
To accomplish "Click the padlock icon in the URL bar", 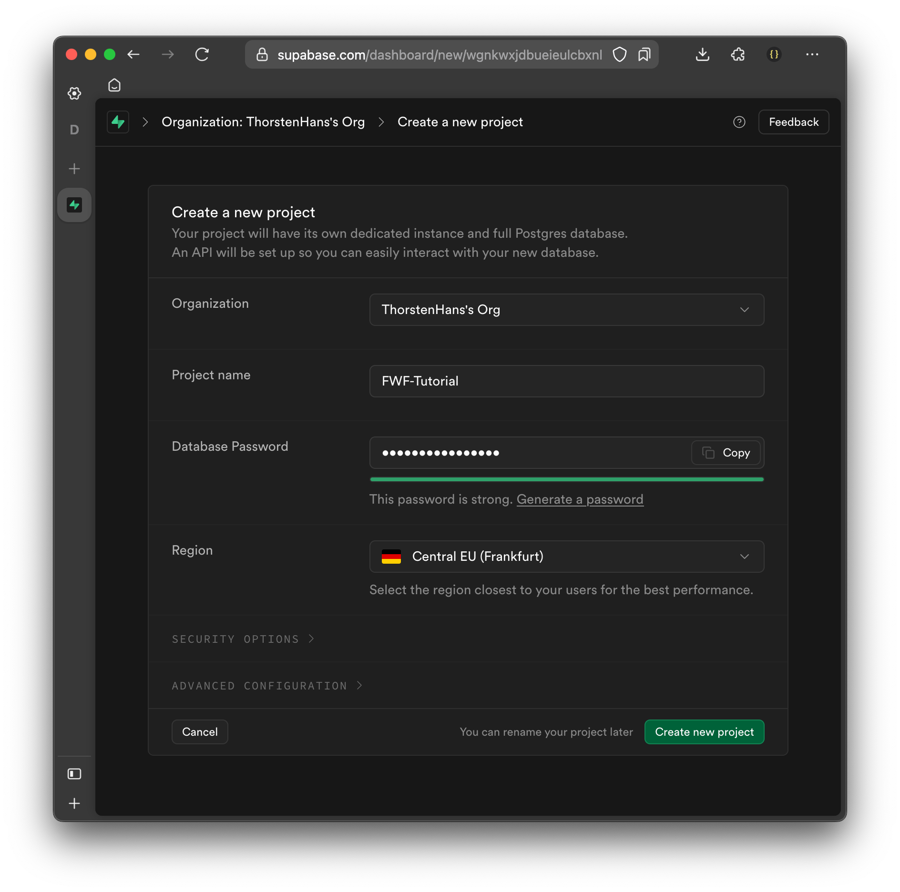I will click(263, 54).
